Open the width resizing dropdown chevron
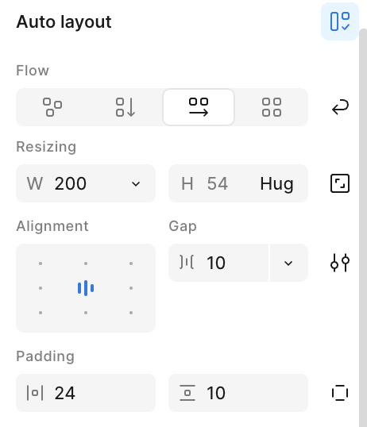 [136, 183]
